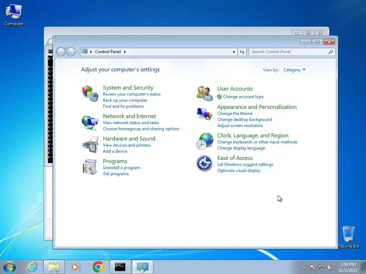This screenshot has height=274, width=366.
Task: Click the Back navigation arrow
Action: [x=61, y=52]
